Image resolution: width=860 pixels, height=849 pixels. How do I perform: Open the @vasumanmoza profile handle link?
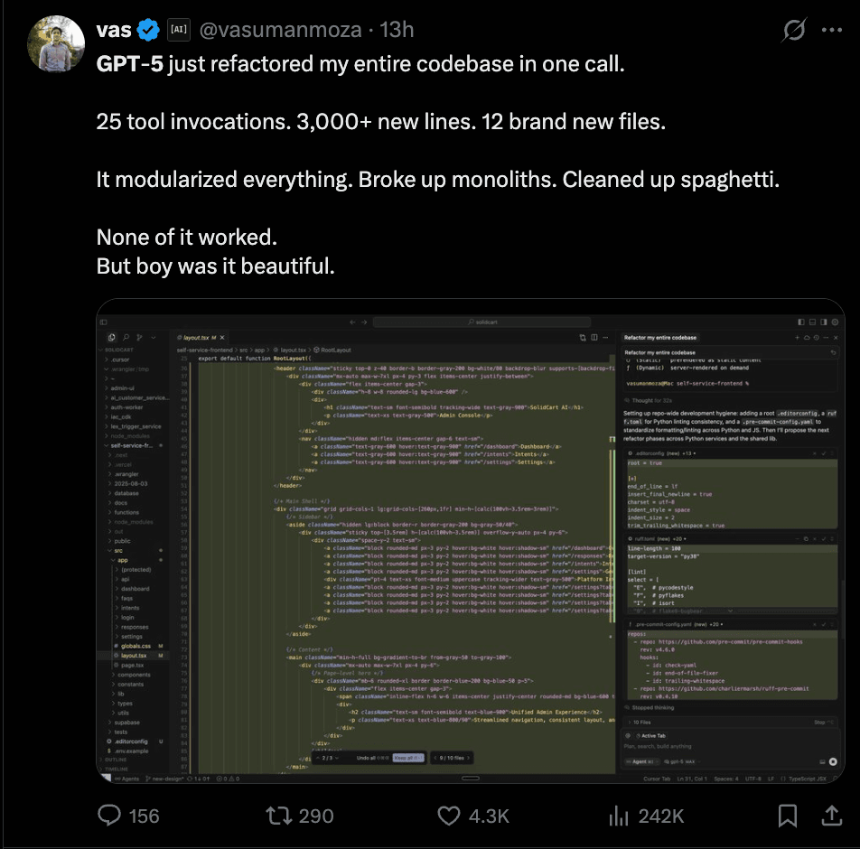click(282, 30)
